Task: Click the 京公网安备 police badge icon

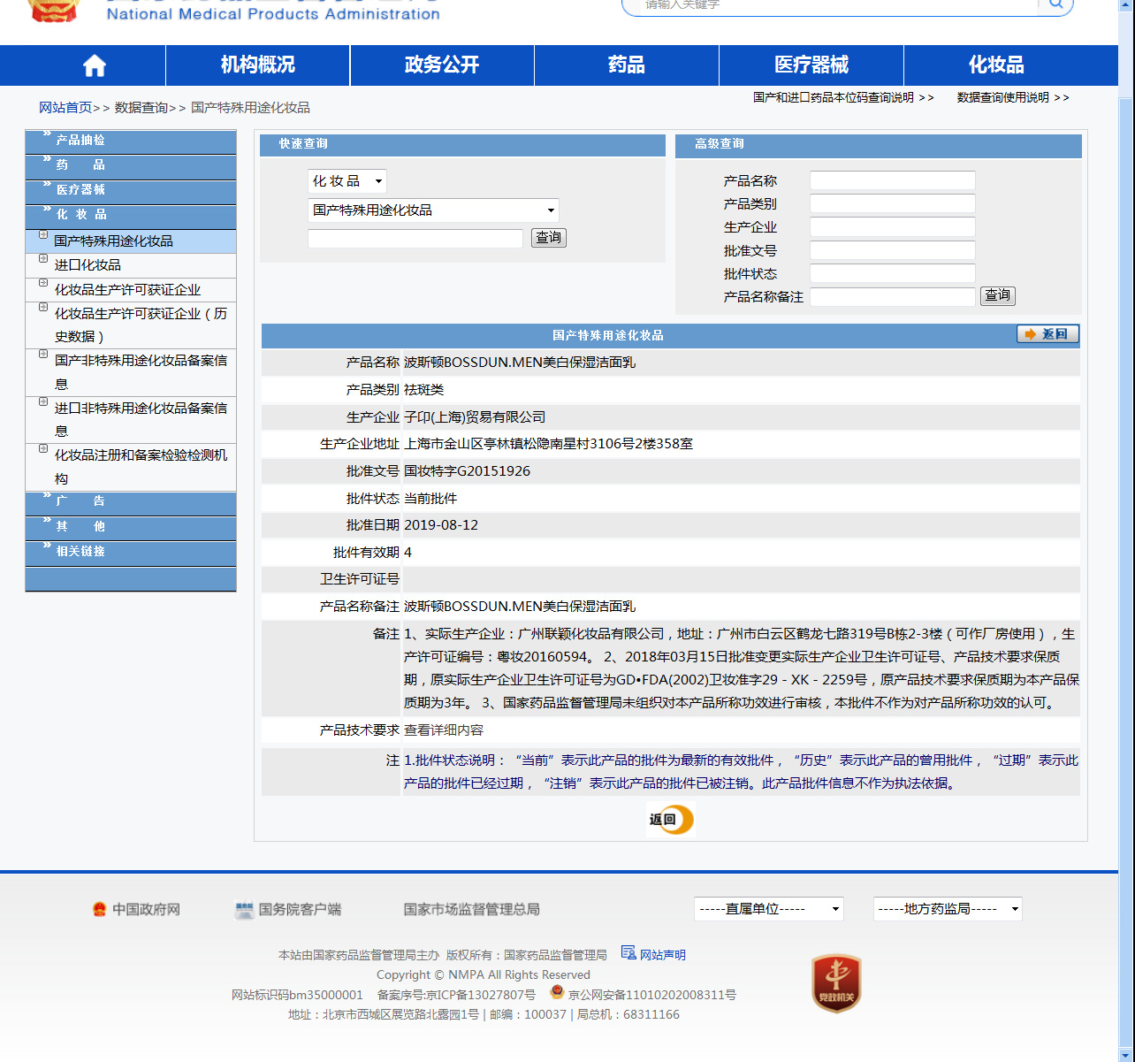Action: (557, 992)
